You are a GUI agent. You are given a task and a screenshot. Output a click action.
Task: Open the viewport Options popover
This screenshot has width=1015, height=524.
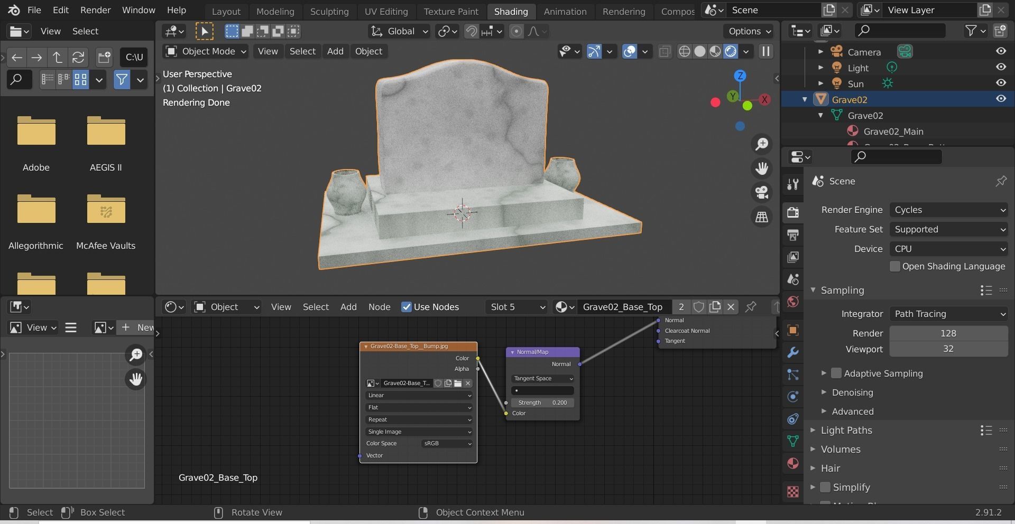[749, 31]
